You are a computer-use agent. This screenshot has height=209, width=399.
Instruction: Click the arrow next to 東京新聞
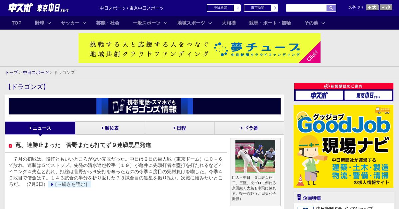pyautogui.click(x=275, y=8)
